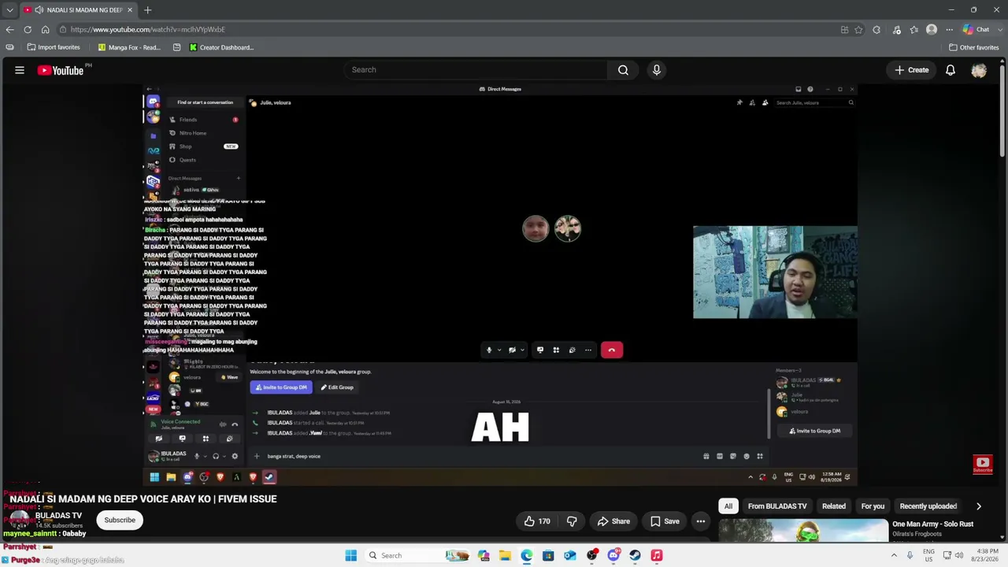This screenshot has width=1008, height=567.
Task: Click the YouTube search input field
Action: [x=475, y=70]
